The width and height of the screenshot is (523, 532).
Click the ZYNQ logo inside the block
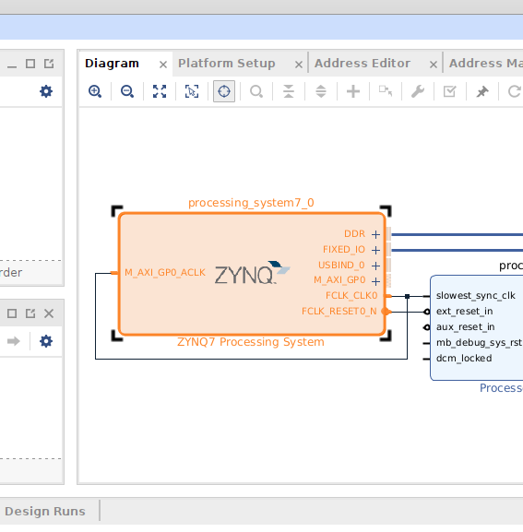(253, 273)
